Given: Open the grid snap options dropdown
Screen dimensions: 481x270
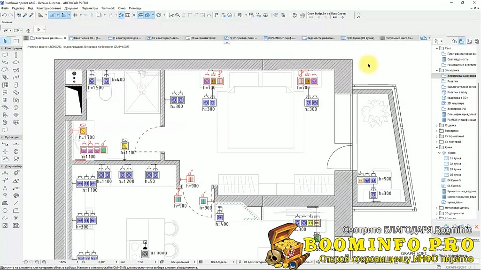Looking at the screenshot, I should pyautogui.click(x=81, y=15).
